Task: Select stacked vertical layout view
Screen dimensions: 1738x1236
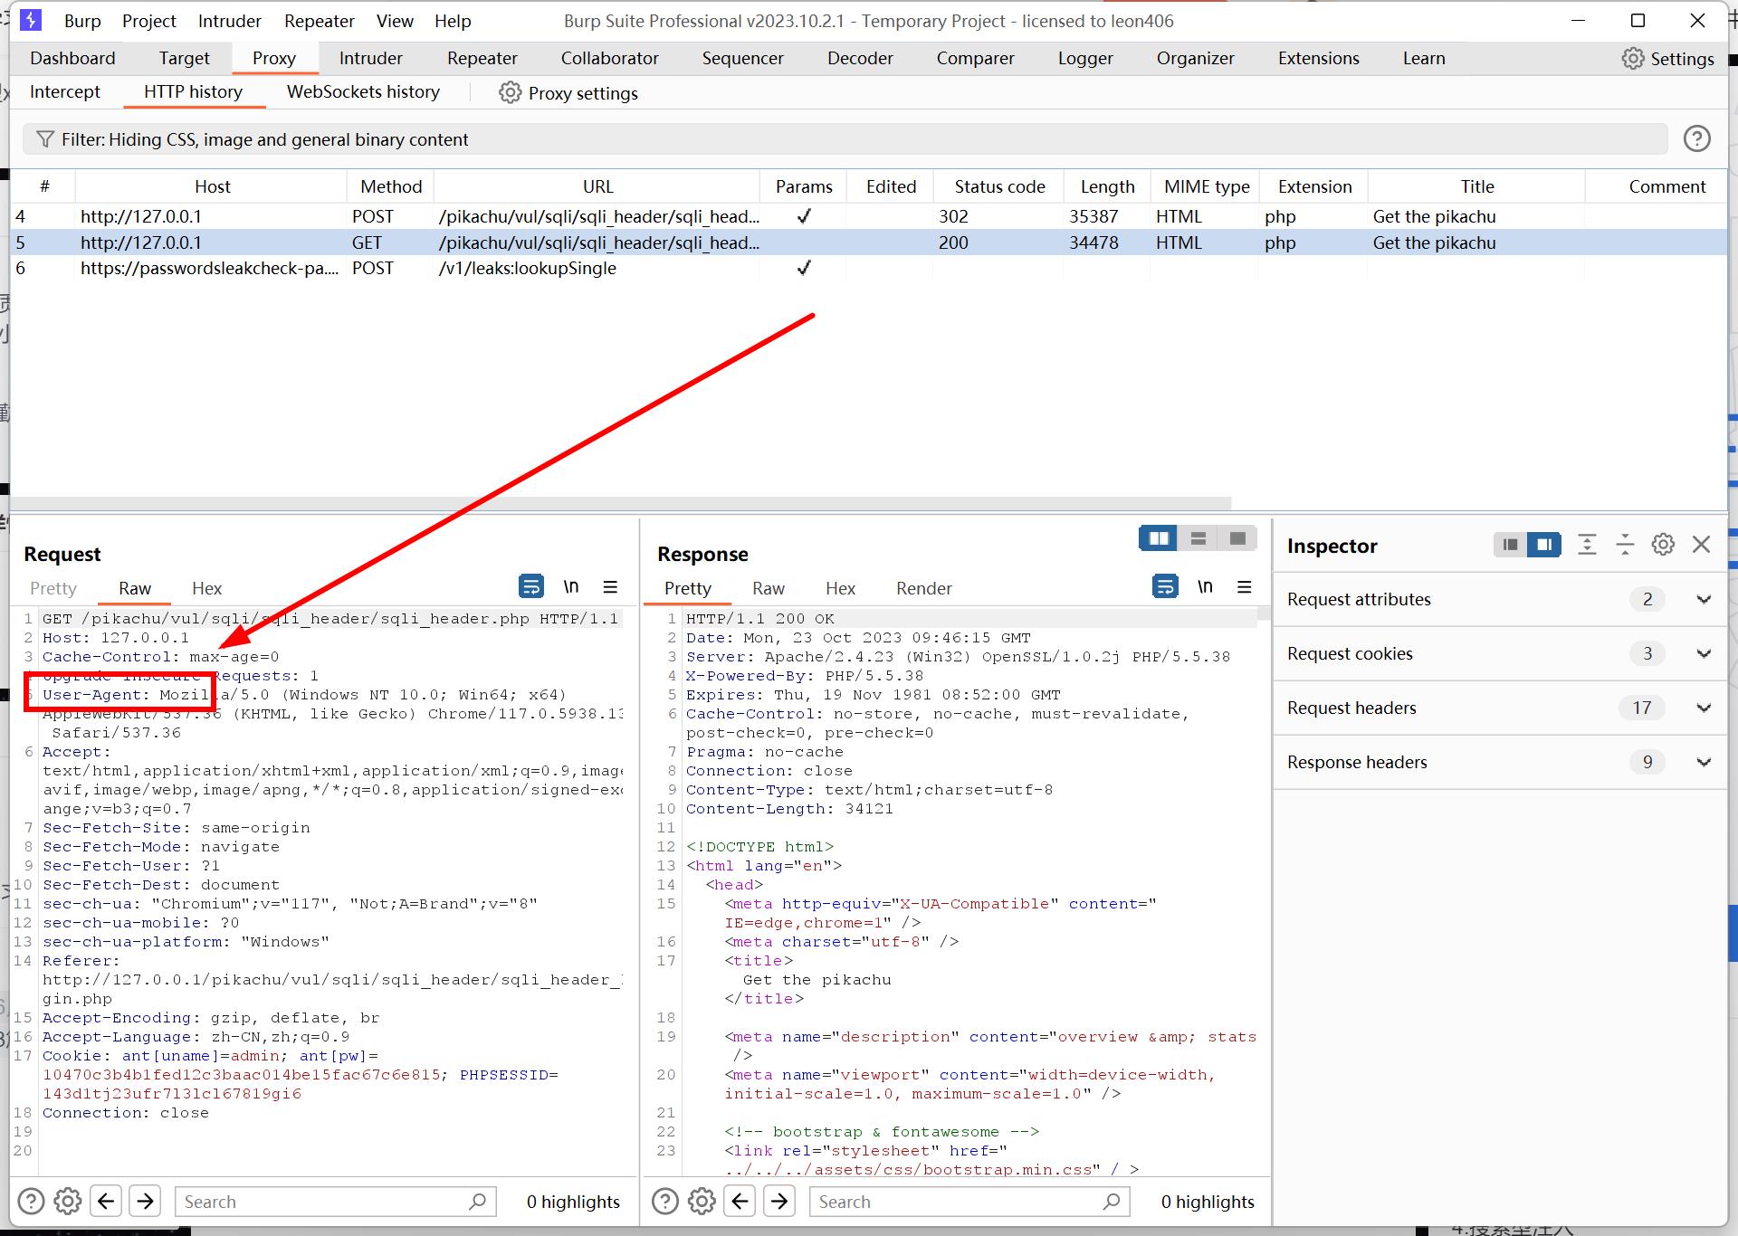Action: pos(1198,538)
